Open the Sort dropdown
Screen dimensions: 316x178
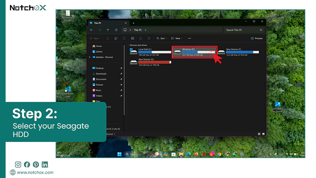[x=162, y=38]
